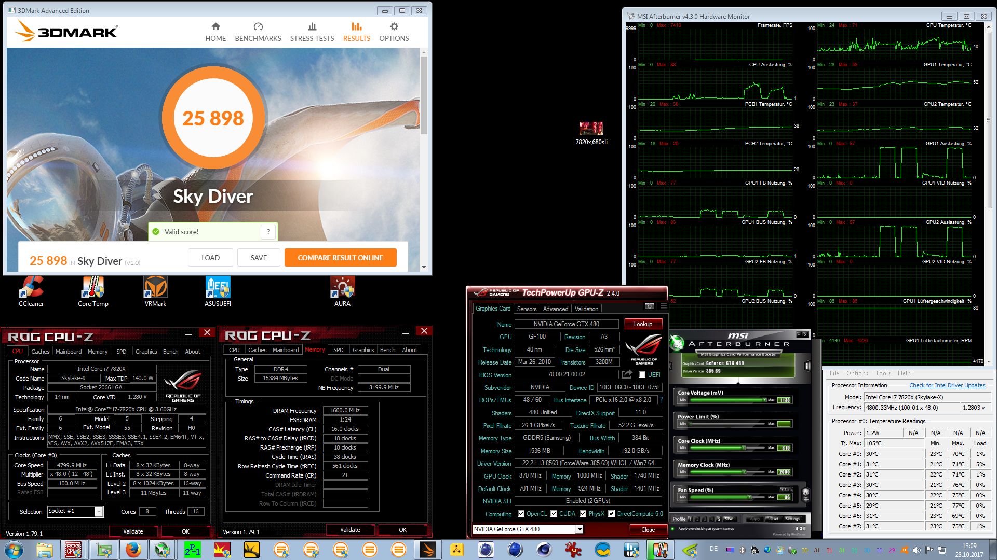Go to BENCHMARKS in 3DMark
Screen dimensions: 997x560
(x=258, y=32)
